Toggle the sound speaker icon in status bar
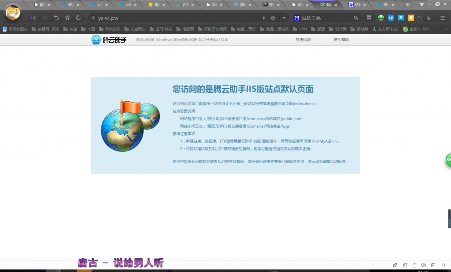 point(423,265)
